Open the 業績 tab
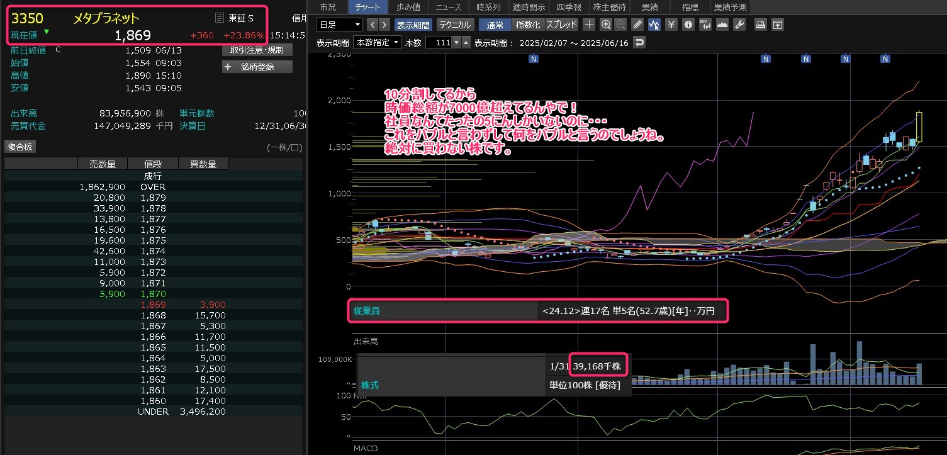The width and height of the screenshot is (947, 455). tap(650, 7)
